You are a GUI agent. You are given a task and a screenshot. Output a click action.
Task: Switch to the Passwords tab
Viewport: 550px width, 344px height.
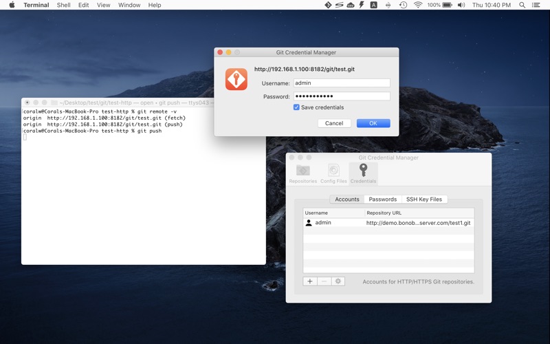click(x=383, y=199)
